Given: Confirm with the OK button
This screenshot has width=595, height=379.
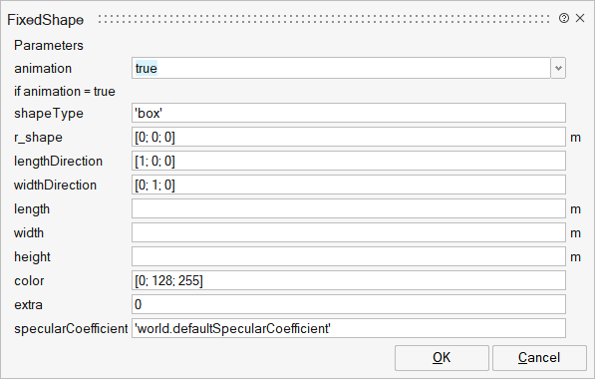Looking at the screenshot, I should [x=442, y=358].
